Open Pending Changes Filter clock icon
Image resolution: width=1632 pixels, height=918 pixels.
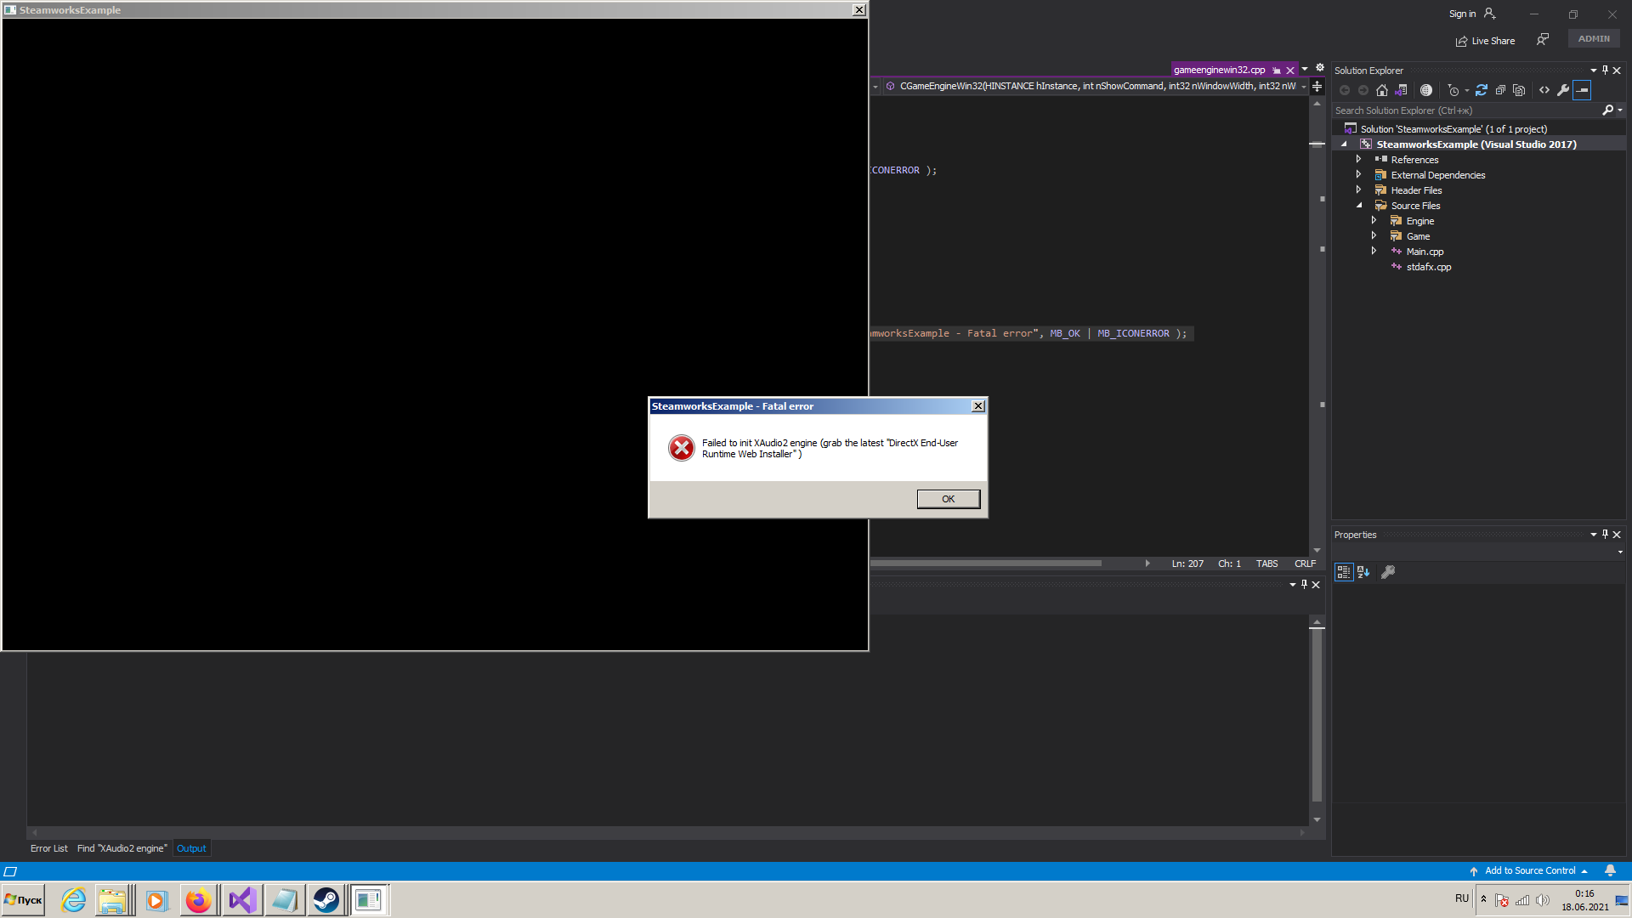tap(1453, 90)
